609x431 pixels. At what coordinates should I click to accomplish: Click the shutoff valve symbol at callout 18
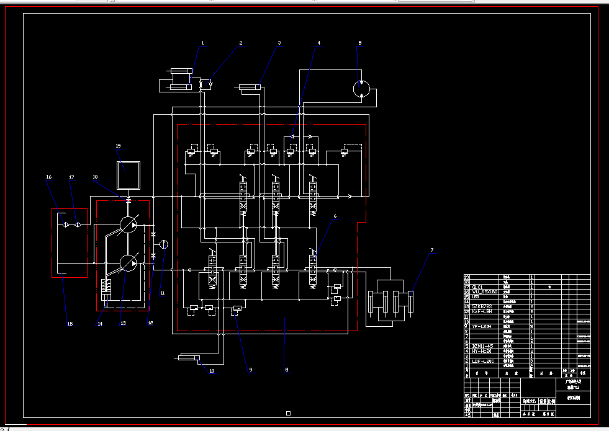coord(129,200)
